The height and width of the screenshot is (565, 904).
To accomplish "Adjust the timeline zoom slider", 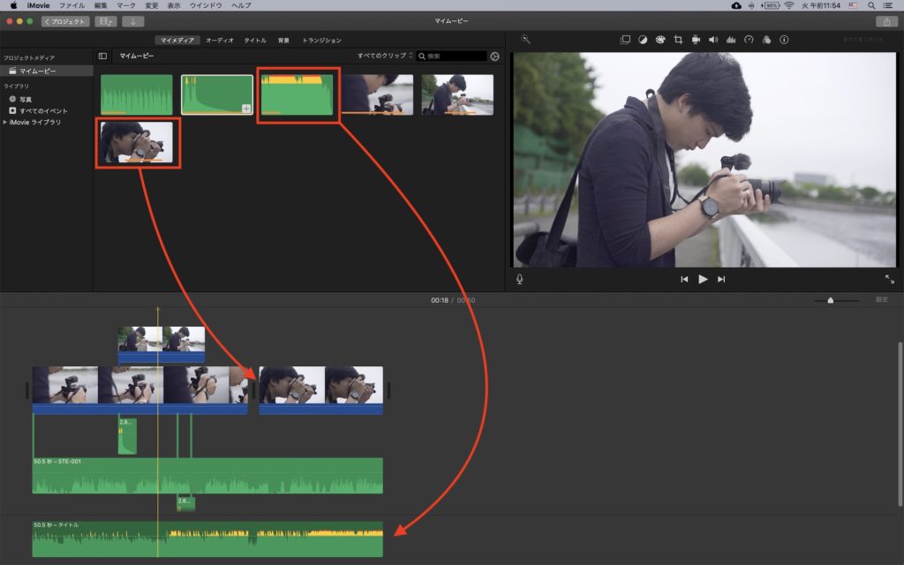I will point(830,300).
